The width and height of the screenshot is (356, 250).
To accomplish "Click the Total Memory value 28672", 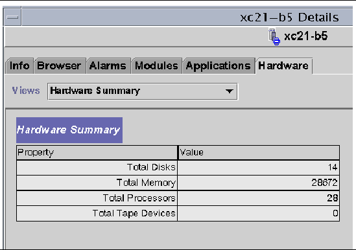I will [x=324, y=183].
